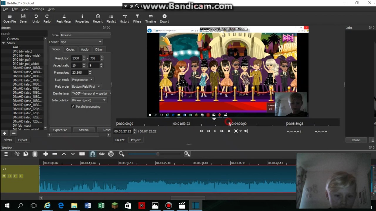Click the player volume speaker icon
Viewport: 376px width, 211px height.
(246, 131)
